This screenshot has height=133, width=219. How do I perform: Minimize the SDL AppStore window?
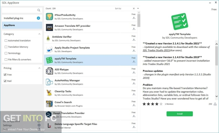tap(210, 3)
